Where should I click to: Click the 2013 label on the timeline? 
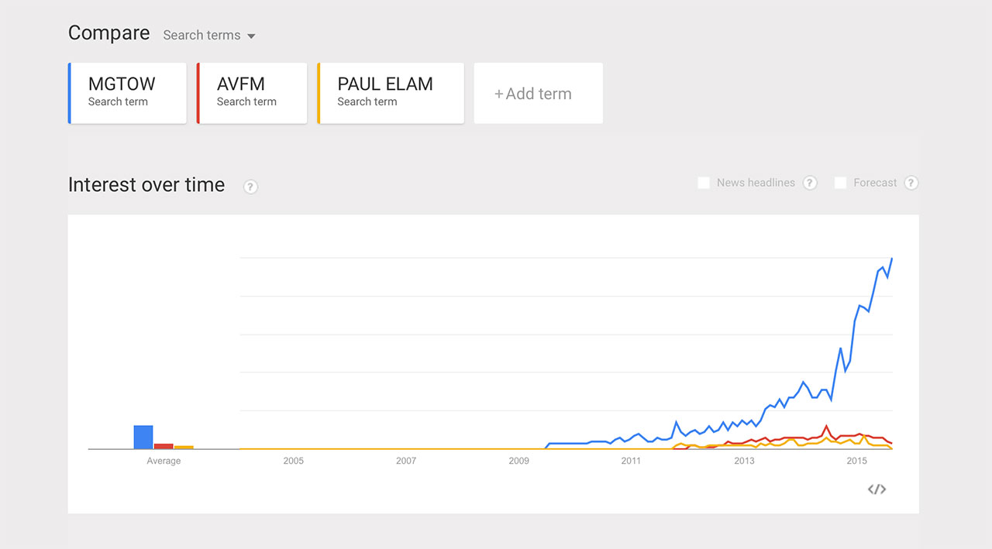click(x=744, y=461)
